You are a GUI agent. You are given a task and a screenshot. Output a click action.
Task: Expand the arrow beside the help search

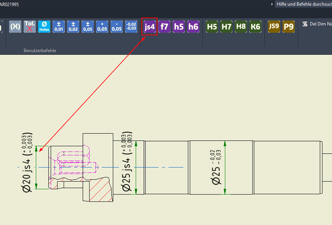(x=272, y=4)
